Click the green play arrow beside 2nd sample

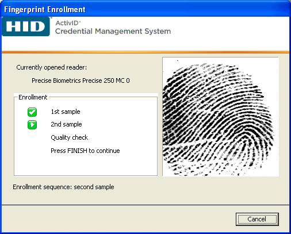pos(32,125)
